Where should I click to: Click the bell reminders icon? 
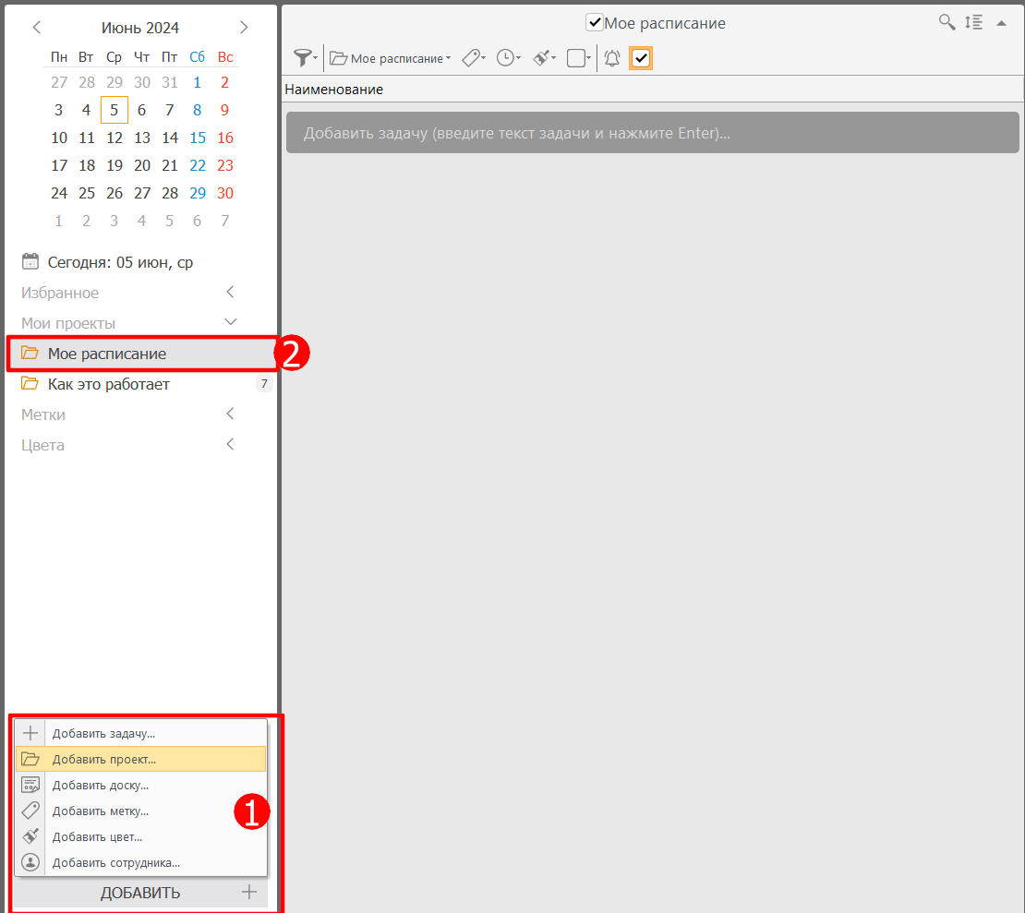click(611, 58)
